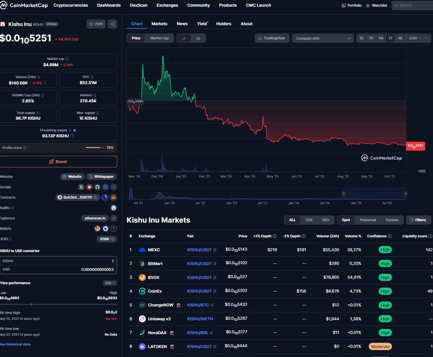Toggle LOG scale on the chart
This screenshot has width=433, height=357.
click(413, 38)
